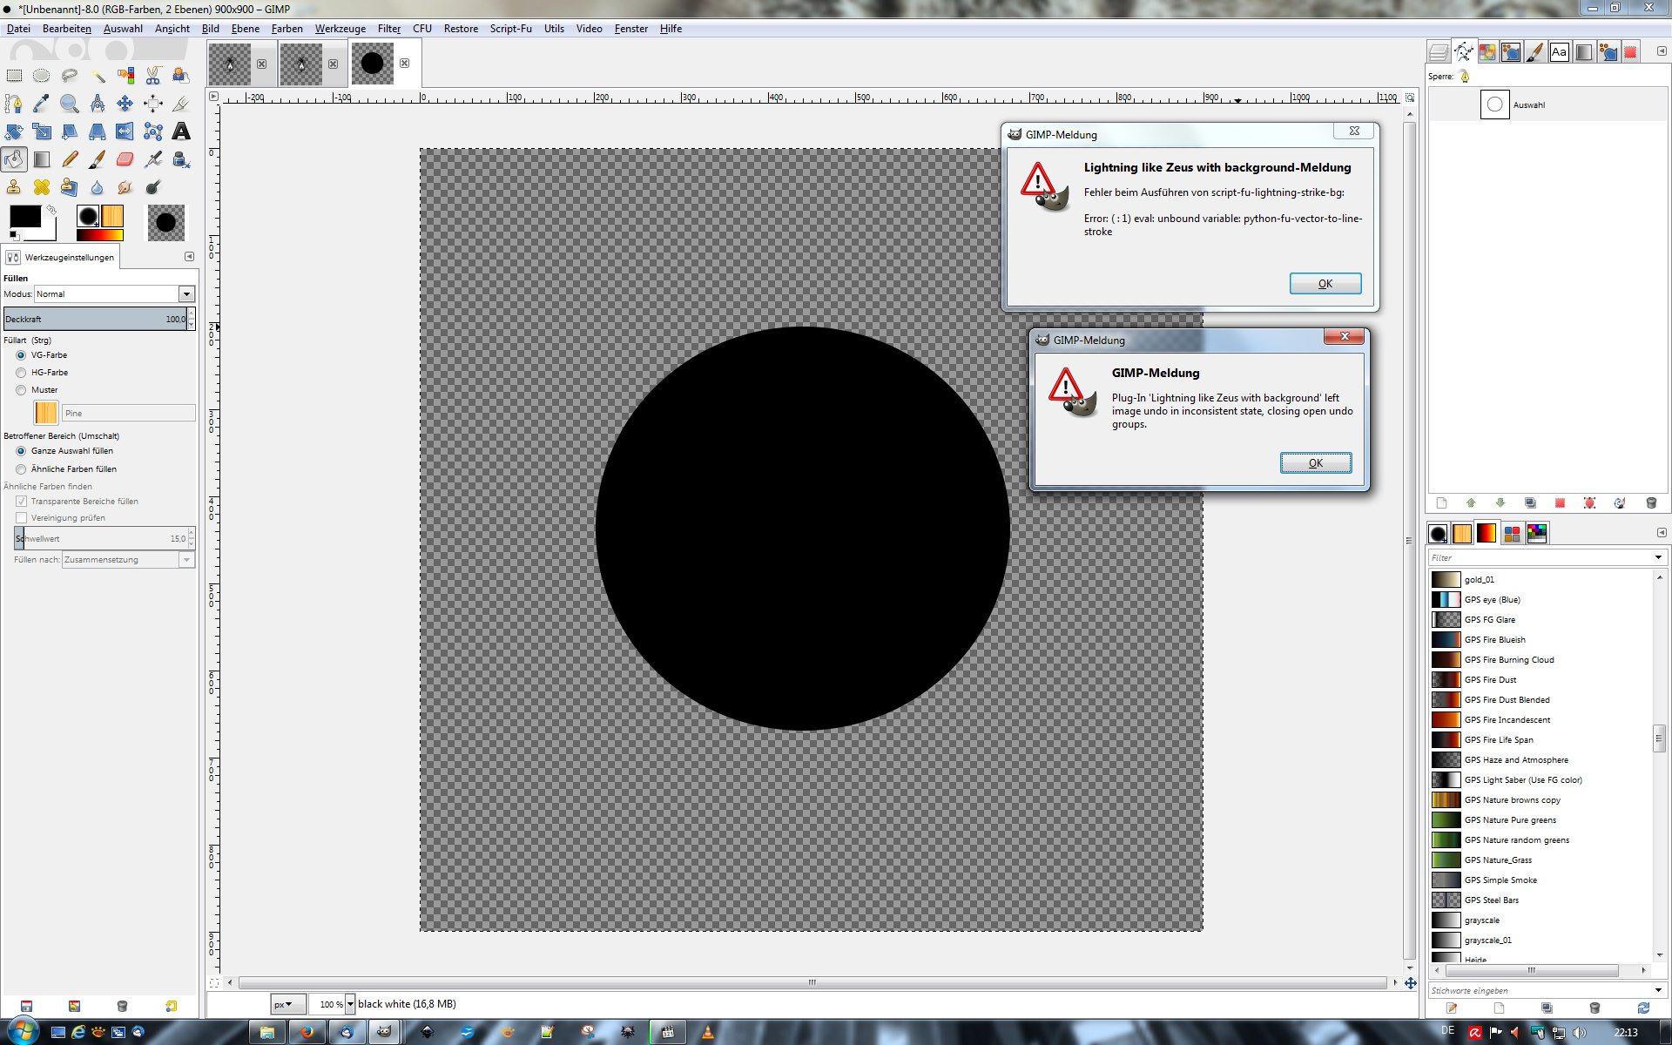1672x1045 pixels.
Task: Choose the Blend gradient tool
Action: click(x=42, y=159)
